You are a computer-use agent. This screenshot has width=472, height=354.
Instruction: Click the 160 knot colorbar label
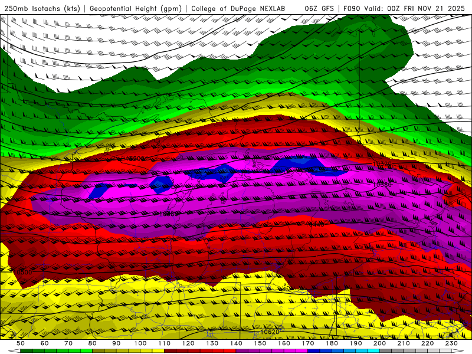284,343
